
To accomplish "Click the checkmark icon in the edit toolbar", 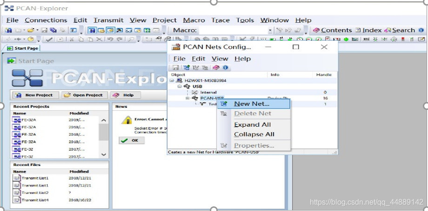I will click(49, 39).
